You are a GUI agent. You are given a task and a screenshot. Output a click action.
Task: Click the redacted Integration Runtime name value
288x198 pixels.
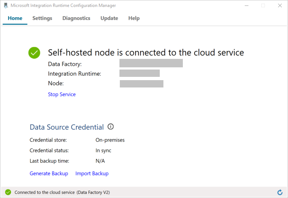pyautogui.click(x=140, y=73)
